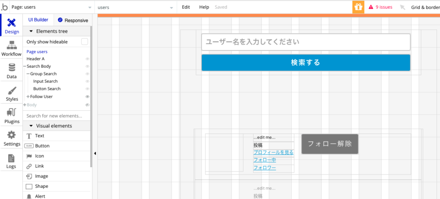This screenshot has width=440, height=199.
Task: Toggle visibility eye for Button Search
Action: point(87,89)
